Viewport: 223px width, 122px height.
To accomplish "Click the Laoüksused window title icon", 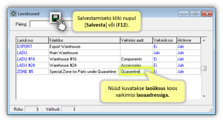I will [x=13, y=13].
